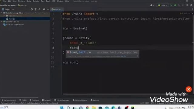This screenshot has width=194, height=109.
Task: Hide the Project panel with minus icon
Action: (48, 9)
